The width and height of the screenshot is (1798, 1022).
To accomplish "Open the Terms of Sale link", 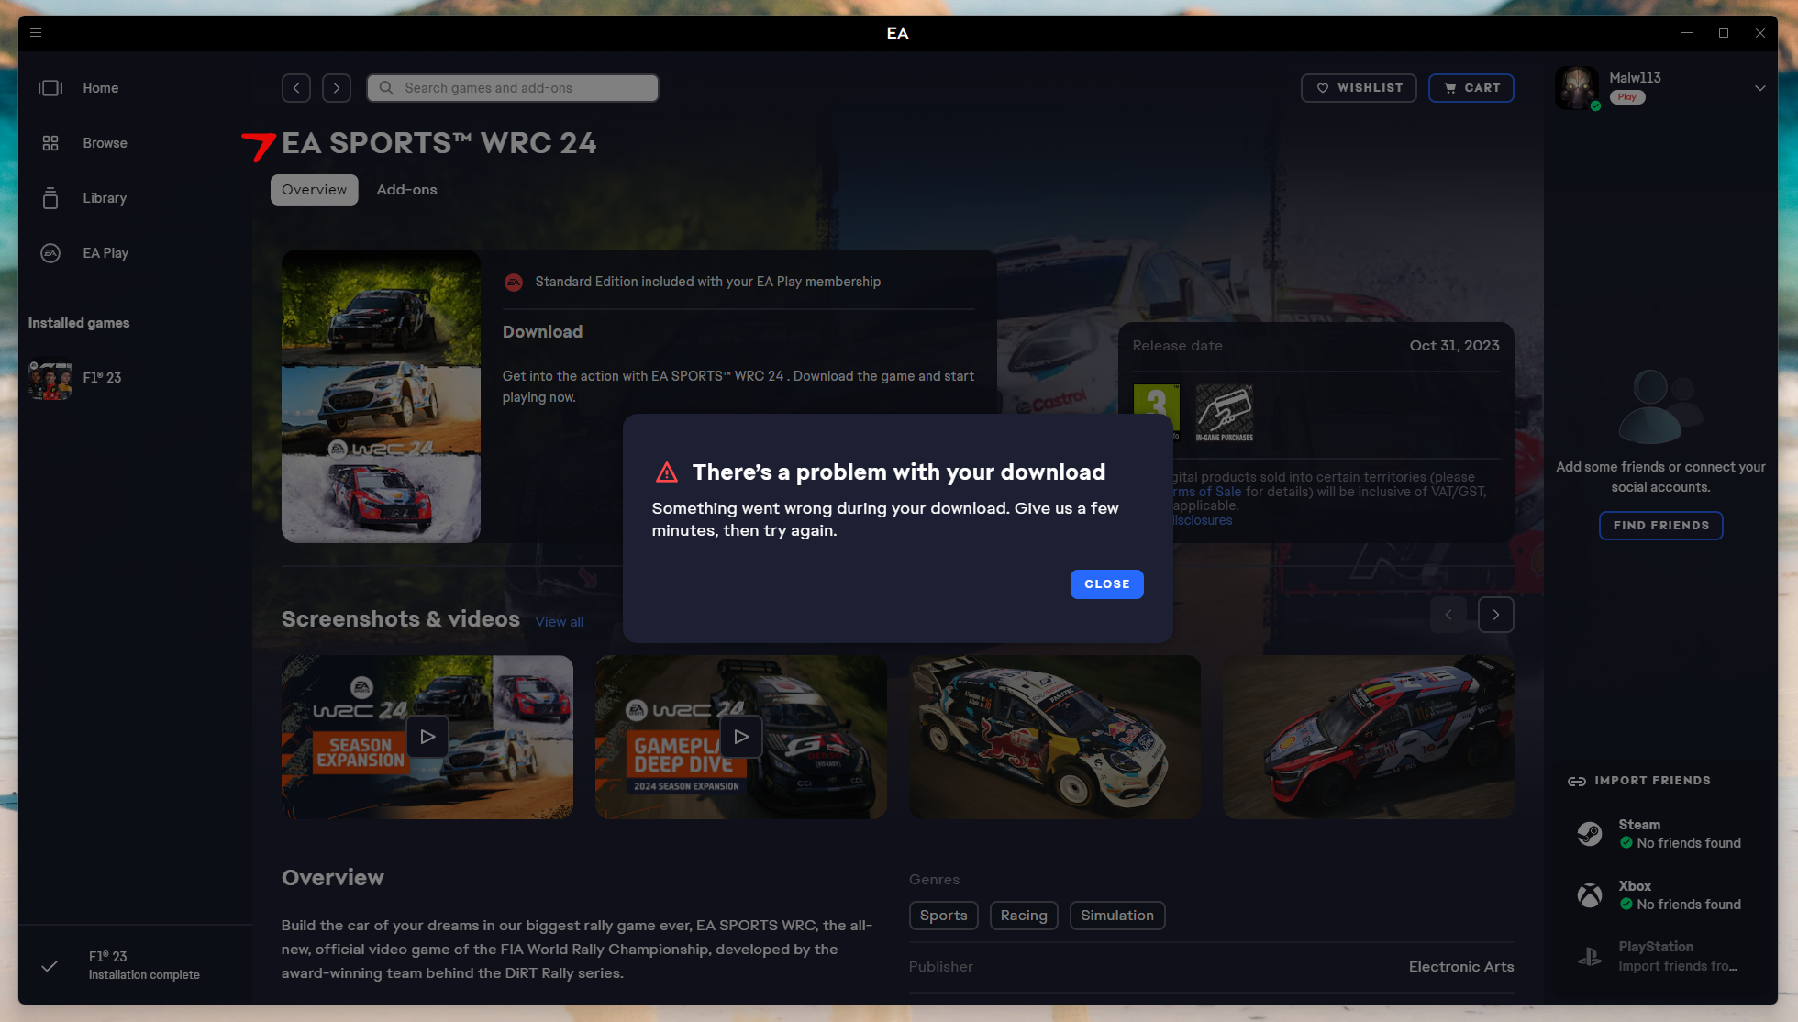I will point(1207,492).
